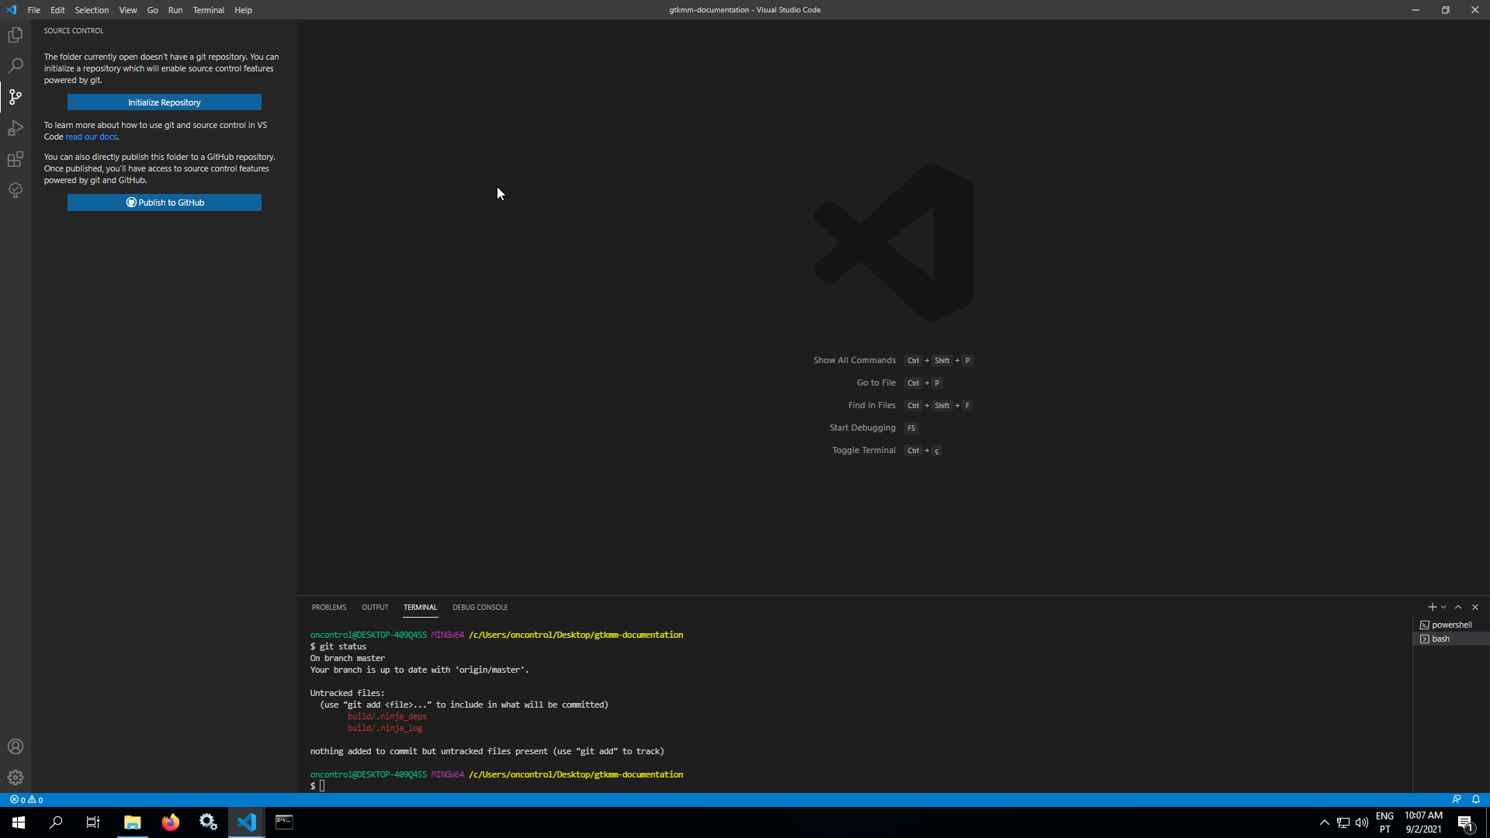1490x838 pixels.
Task: Select the powershell terminal in the list
Action: coord(1450,624)
